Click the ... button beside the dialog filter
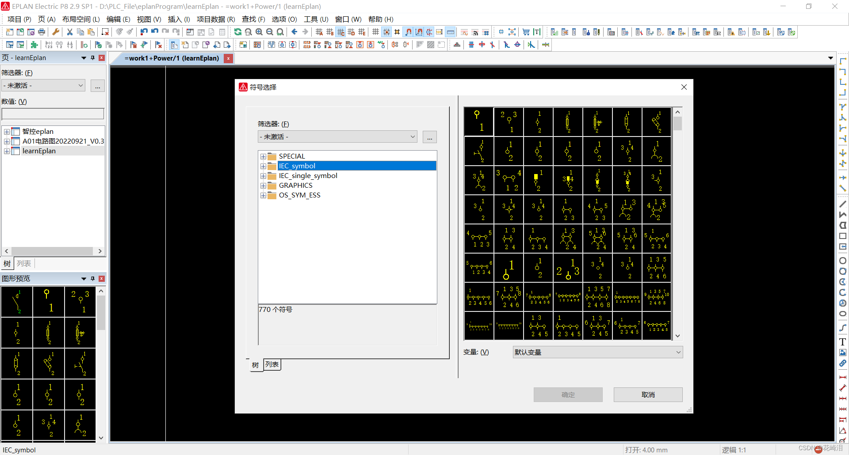 430,137
